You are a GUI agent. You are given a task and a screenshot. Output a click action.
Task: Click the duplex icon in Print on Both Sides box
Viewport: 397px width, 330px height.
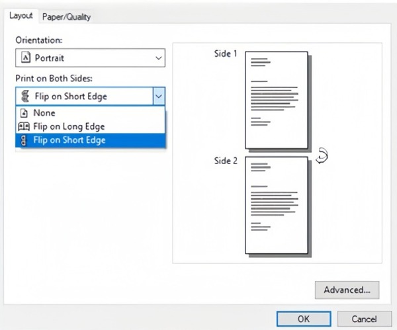click(26, 96)
